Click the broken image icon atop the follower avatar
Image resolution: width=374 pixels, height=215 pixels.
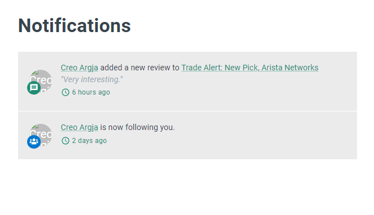[36, 127]
